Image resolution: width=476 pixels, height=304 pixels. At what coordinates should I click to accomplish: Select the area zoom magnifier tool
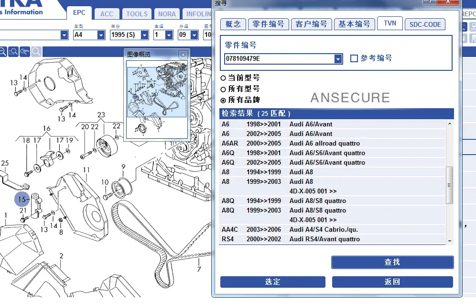13,52
